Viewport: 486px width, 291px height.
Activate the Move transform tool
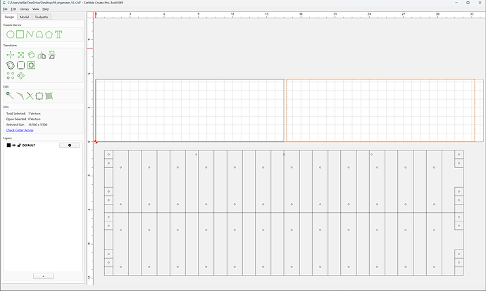[11, 55]
